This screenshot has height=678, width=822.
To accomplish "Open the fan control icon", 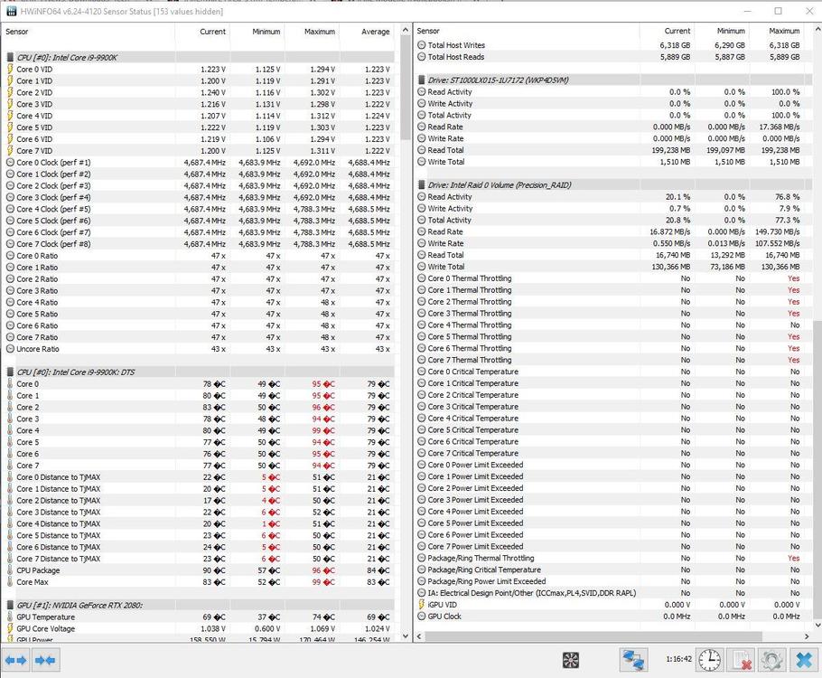I will pyautogui.click(x=570, y=661).
